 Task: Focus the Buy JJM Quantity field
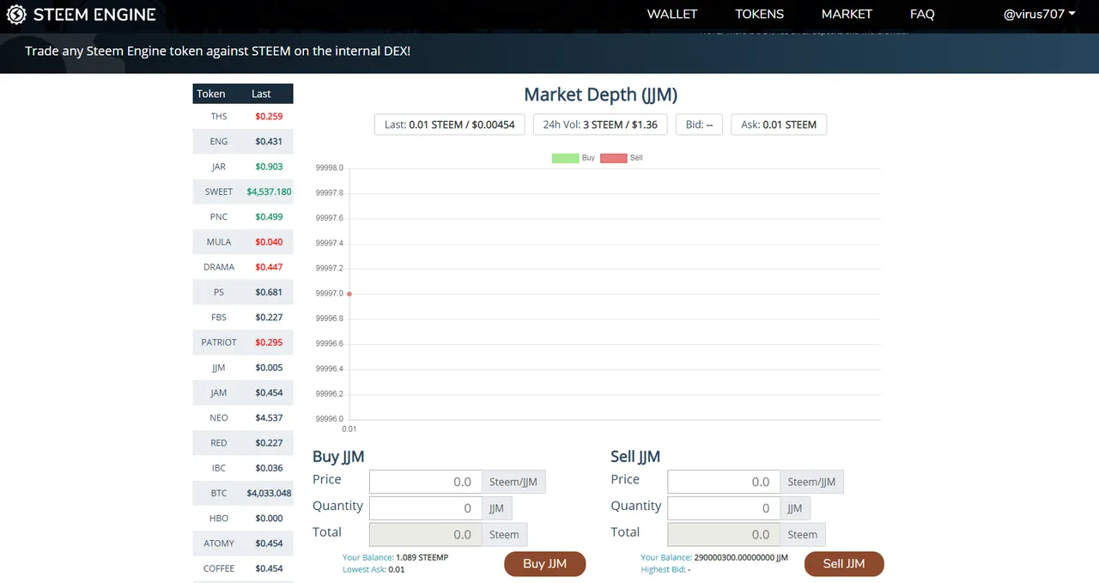pyautogui.click(x=426, y=508)
